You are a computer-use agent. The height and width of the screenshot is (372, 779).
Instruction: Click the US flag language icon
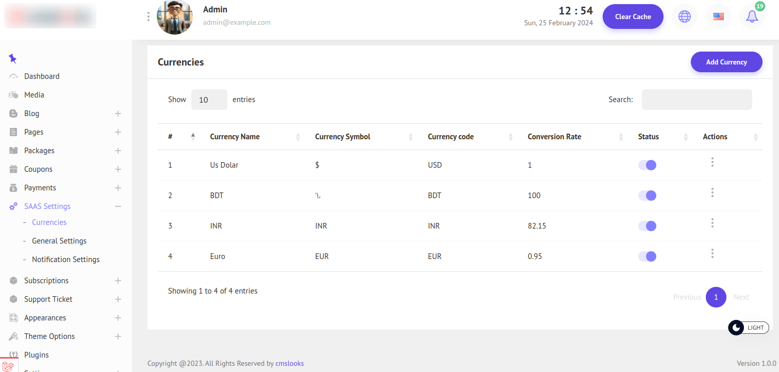coord(718,17)
